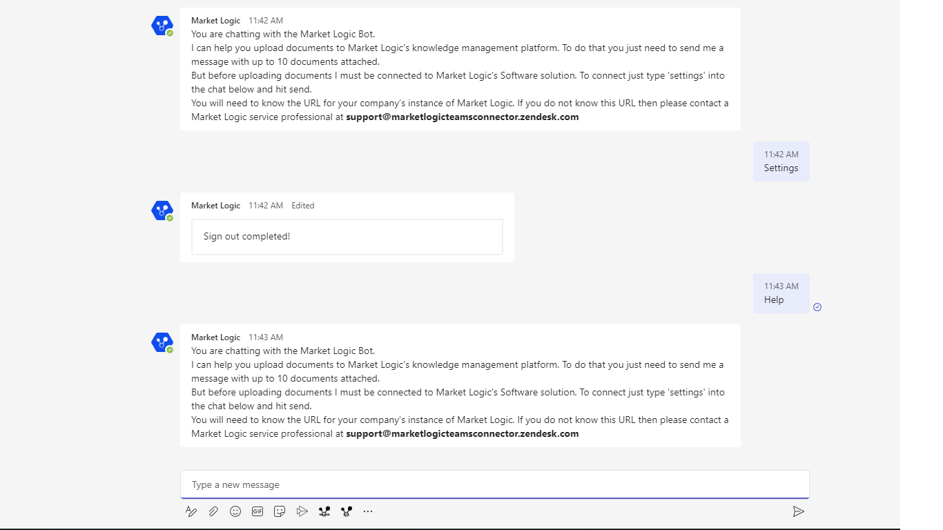Open bot avatar next to Sign out message
Screen dimensions: 943x530
coord(162,210)
